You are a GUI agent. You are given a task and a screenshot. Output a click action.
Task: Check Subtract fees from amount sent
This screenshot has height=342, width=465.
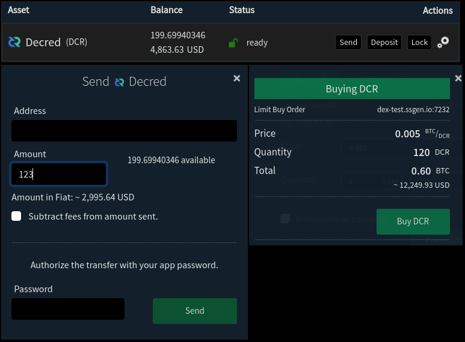coord(16,216)
